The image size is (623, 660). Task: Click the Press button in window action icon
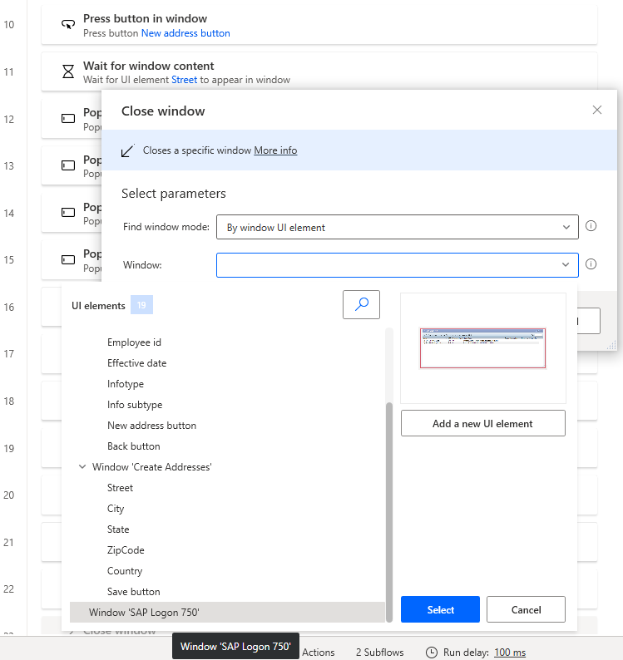pyautogui.click(x=68, y=24)
